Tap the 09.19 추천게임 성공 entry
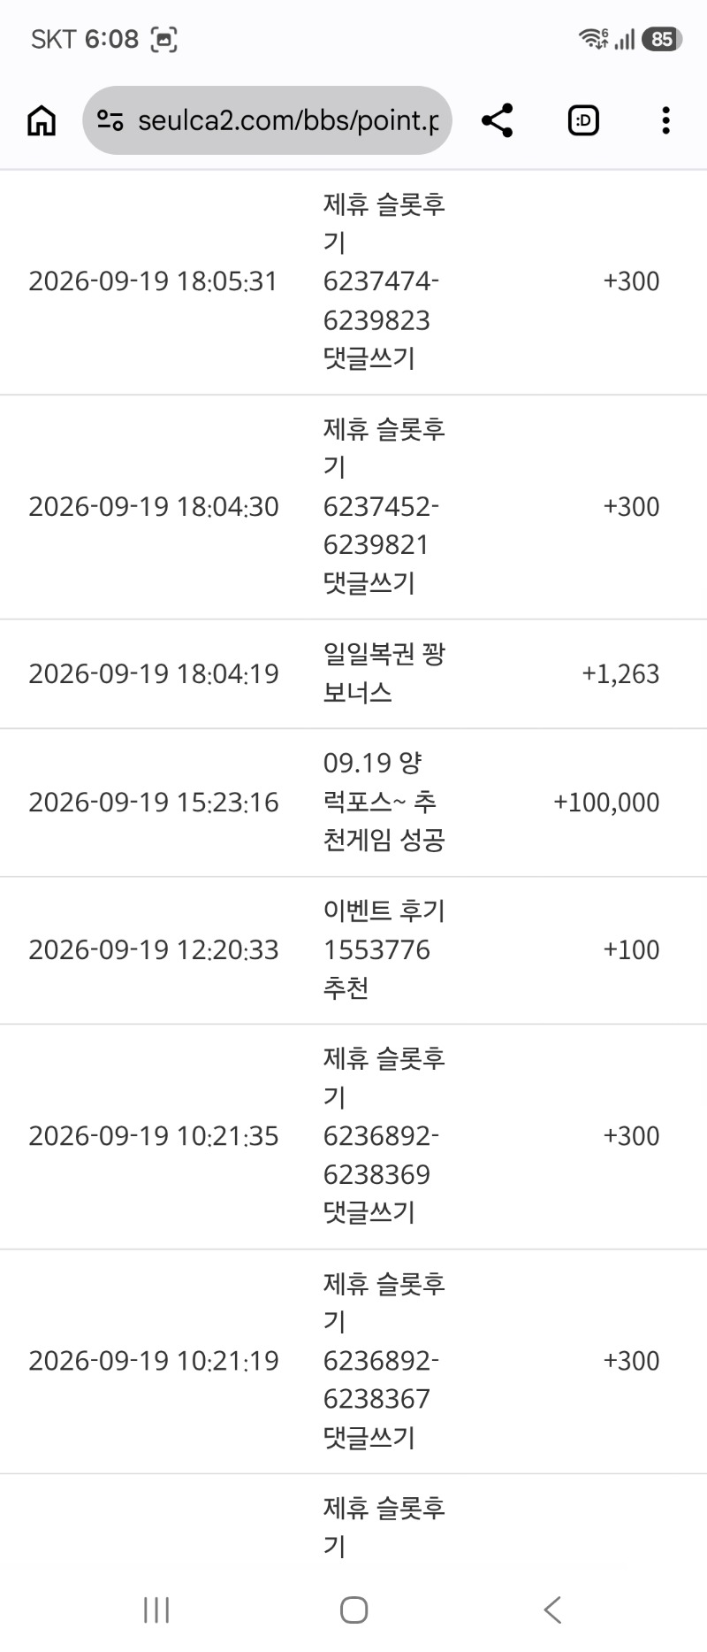707x1652 pixels. (353, 803)
